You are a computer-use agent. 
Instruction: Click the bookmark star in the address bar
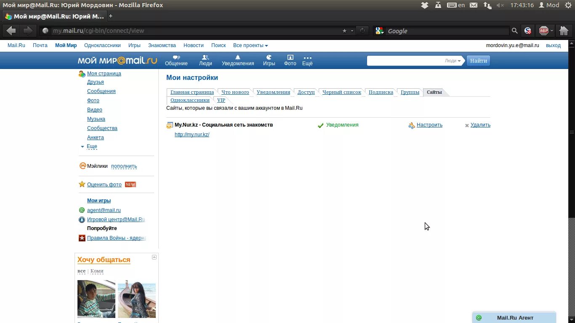[x=344, y=31]
